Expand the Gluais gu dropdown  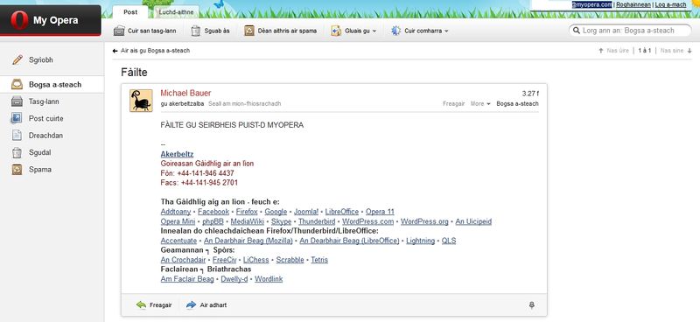[353, 31]
